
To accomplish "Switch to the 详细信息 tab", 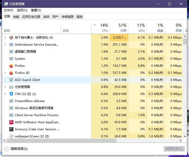I will (67, 17).
